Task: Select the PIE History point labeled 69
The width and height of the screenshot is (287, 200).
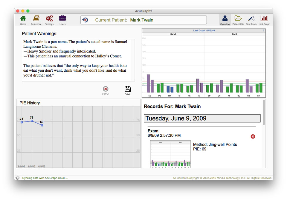Action: click(42, 125)
